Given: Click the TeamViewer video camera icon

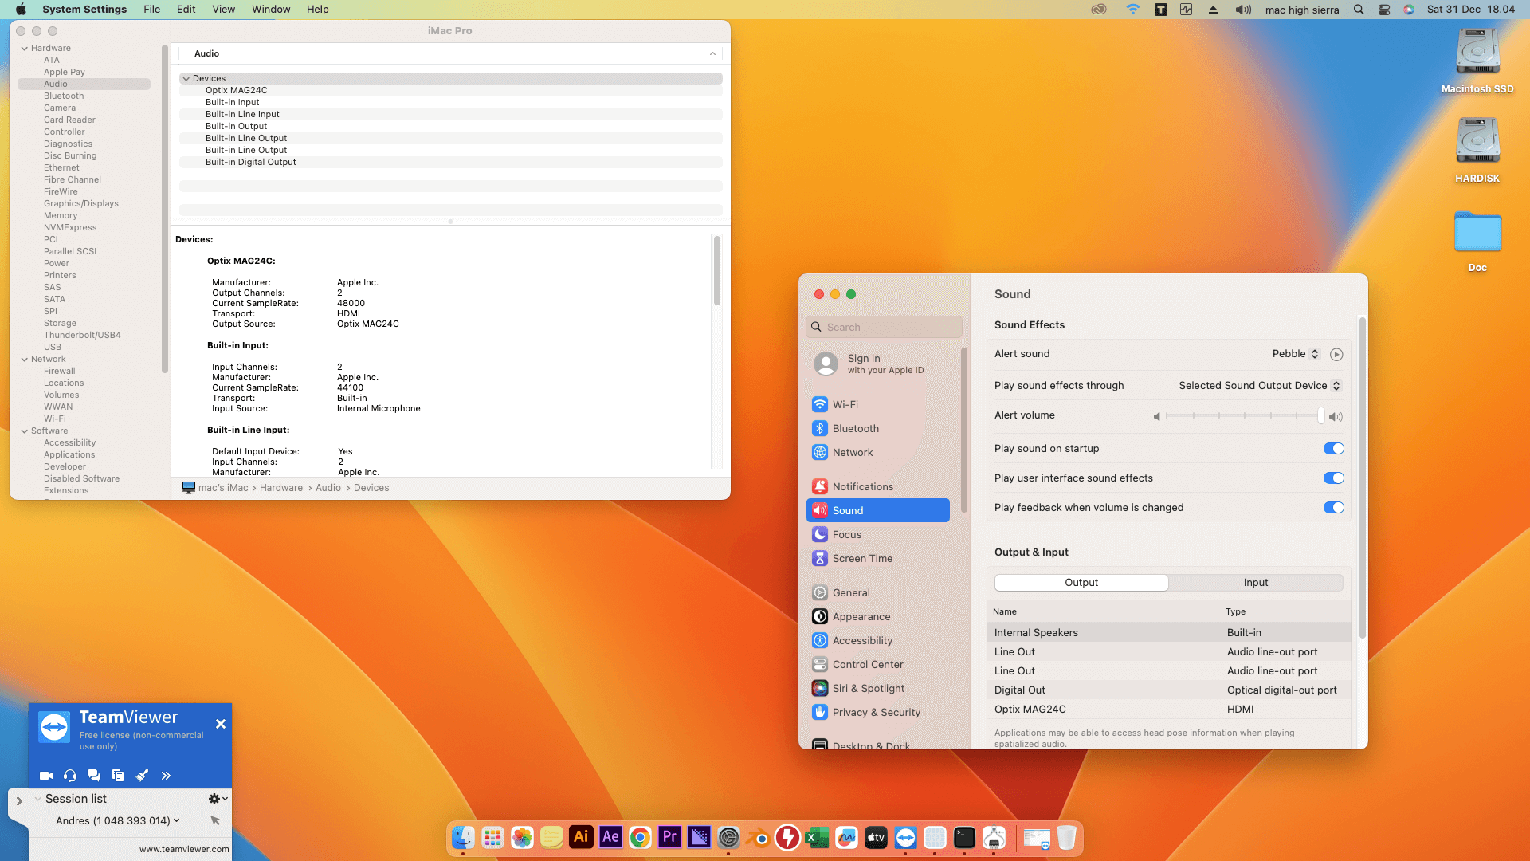Looking at the screenshot, I should point(46,775).
